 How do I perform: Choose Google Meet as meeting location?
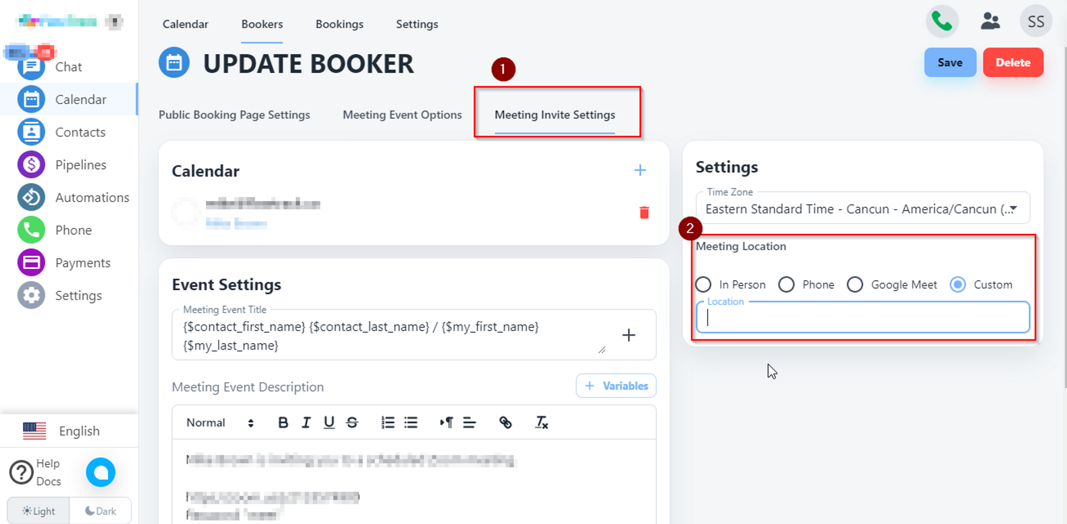pos(855,284)
